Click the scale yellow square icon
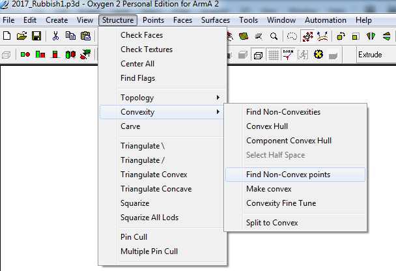396x271 pixels. 356,36
